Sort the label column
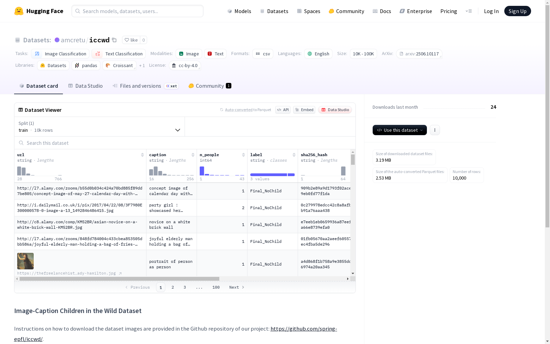 pos(294,155)
